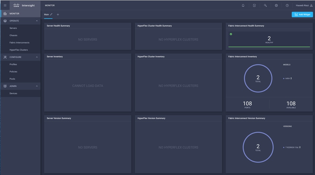This screenshot has height=175, width=315.
Task: Click the 2 Healthy count
Action: coord(269,39)
